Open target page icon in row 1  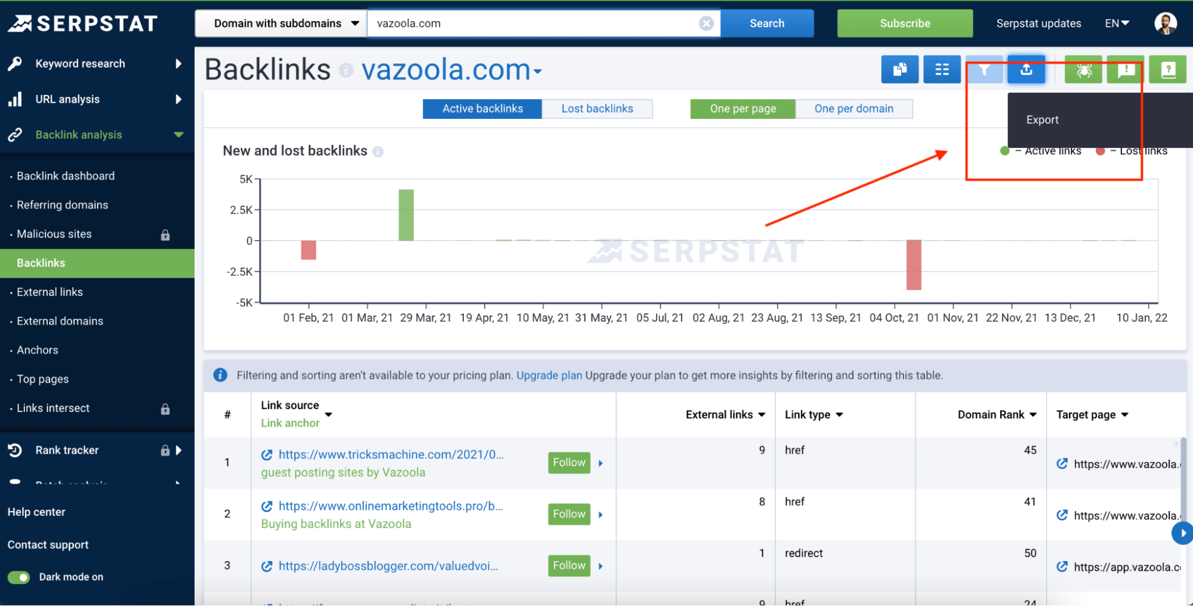(x=1062, y=464)
